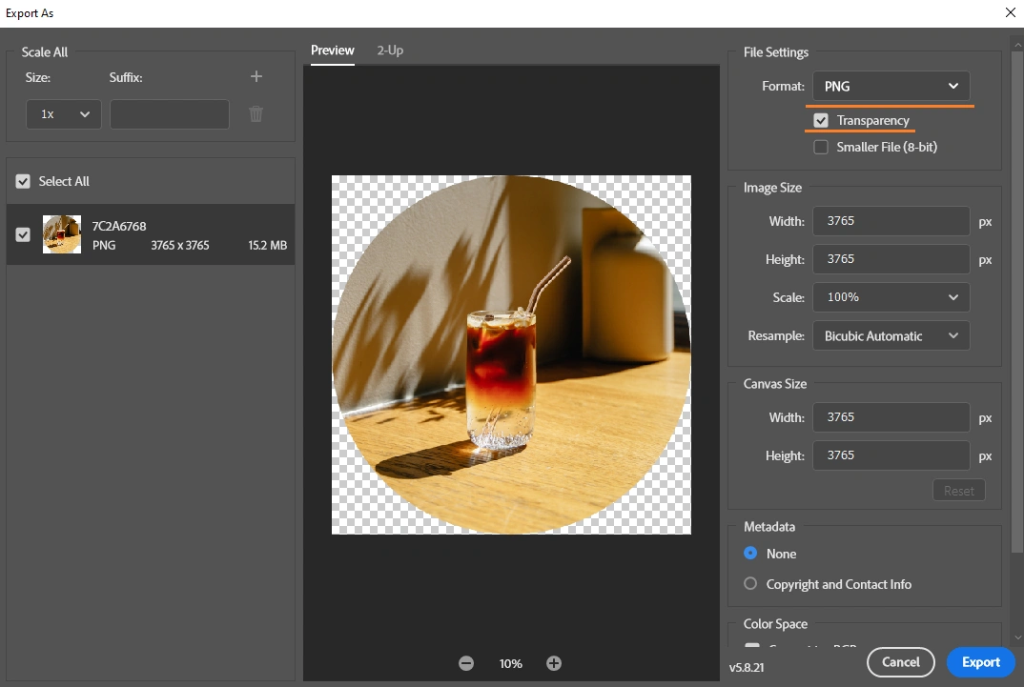Screen dimensions: 1024x687
Task: Disable the Transparency checkbox
Action: coord(821,120)
